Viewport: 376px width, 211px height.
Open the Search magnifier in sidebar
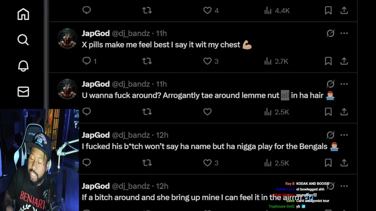tap(23, 40)
